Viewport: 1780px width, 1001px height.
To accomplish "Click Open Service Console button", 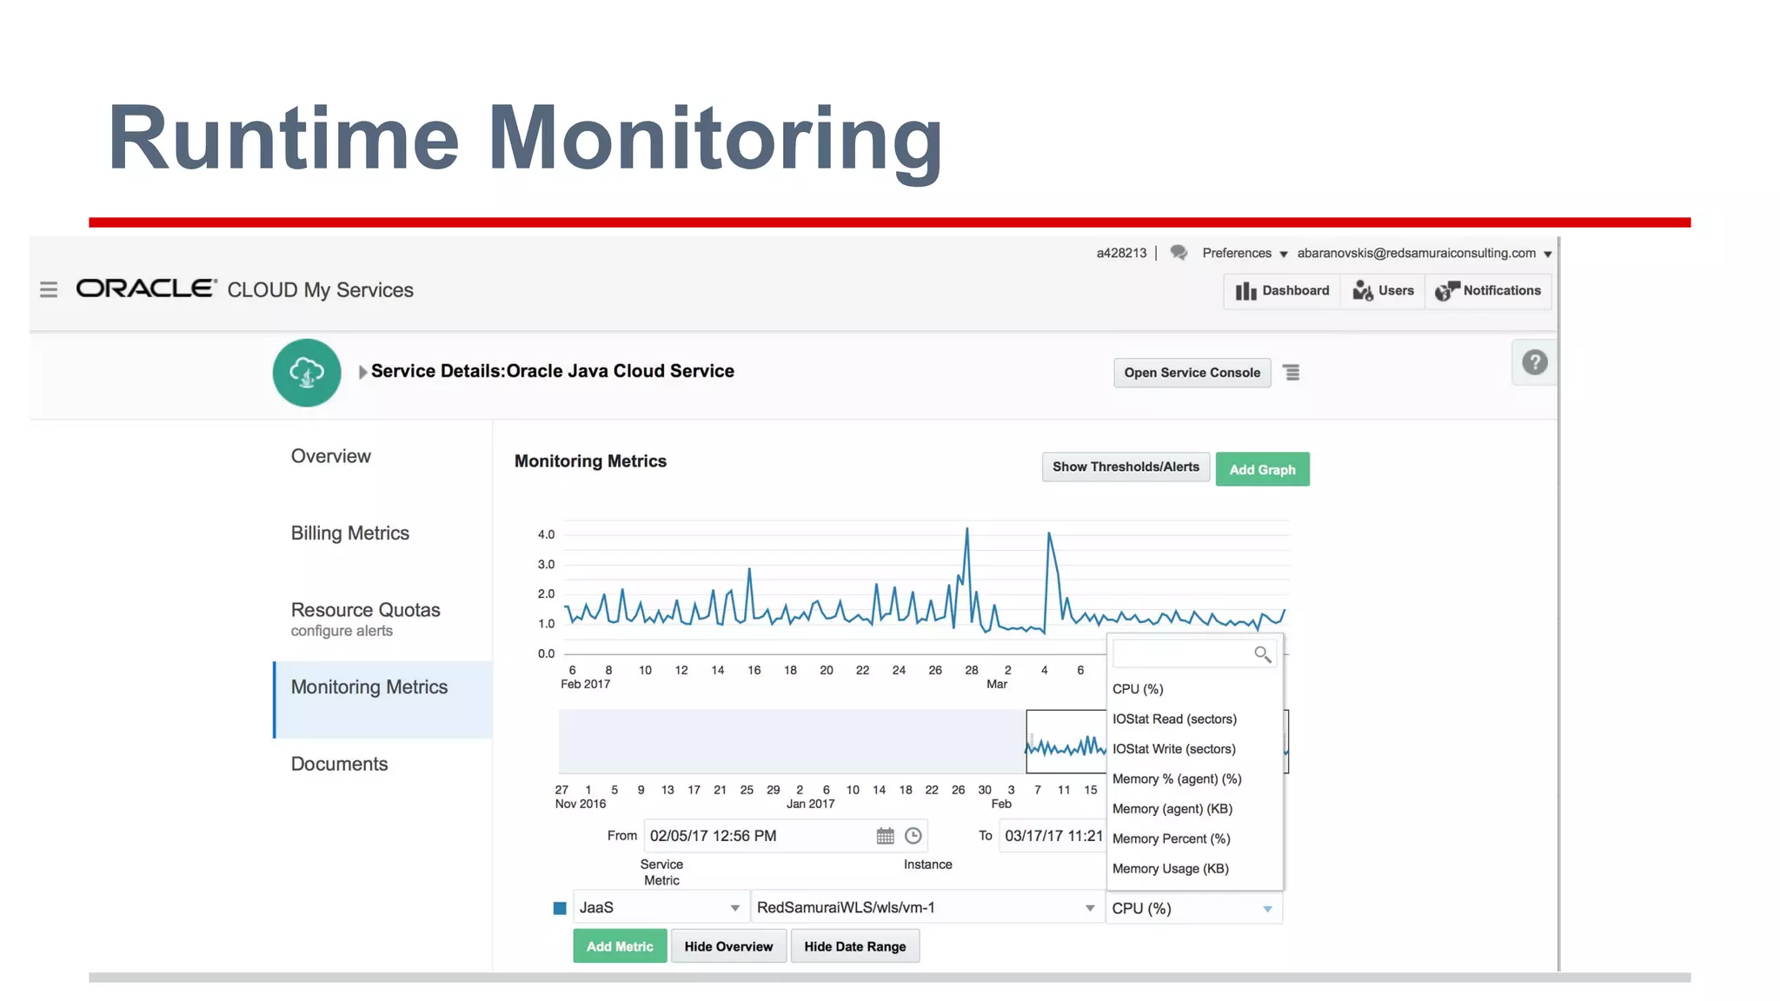I will pyautogui.click(x=1192, y=373).
